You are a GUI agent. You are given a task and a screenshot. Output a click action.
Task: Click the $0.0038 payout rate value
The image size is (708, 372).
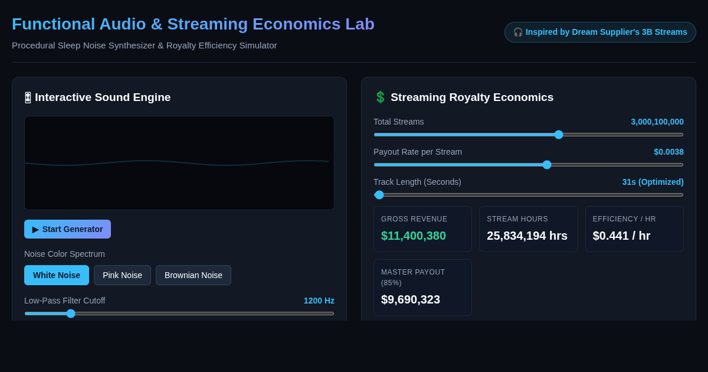[x=668, y=152]
